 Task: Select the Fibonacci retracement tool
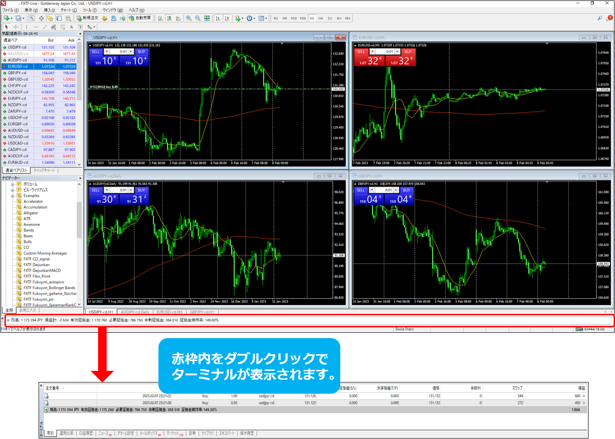(x=62, y=27)
